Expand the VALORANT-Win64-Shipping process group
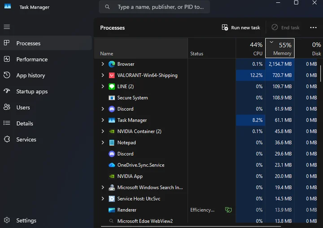The image size is (323, 228). pyautogui.click(x=103, y=75)
